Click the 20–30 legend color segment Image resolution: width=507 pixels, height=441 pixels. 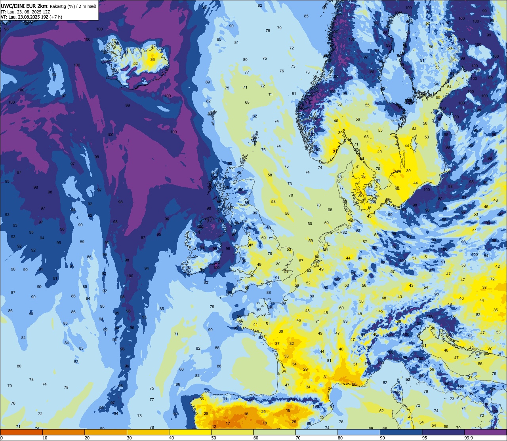106,432
